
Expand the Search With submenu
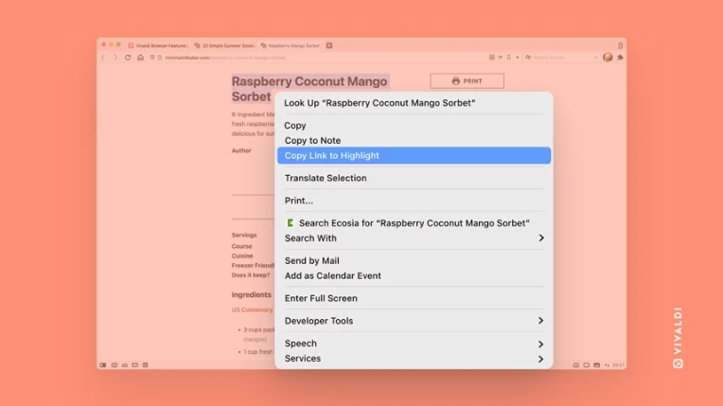click(x=540, y=238)
